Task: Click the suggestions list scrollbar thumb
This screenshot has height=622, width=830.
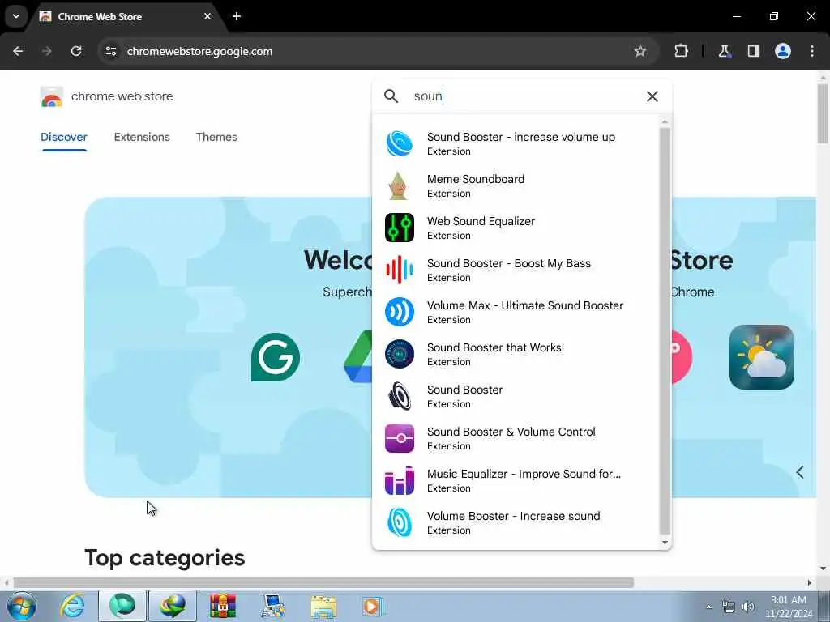Action: click(665, 331)
